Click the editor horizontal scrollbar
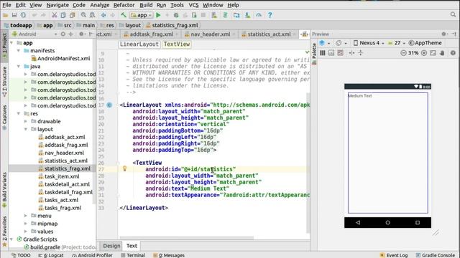The height and width of the screenshot is (258, 460). click(x=187, y=237)
